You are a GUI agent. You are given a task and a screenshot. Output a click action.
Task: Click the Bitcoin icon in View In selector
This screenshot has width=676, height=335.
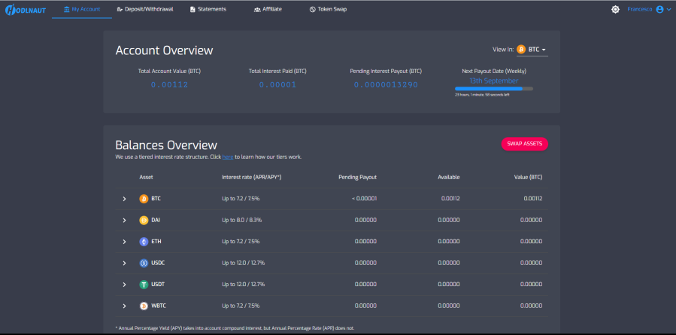pyautogui.click(x=521, y=50)
